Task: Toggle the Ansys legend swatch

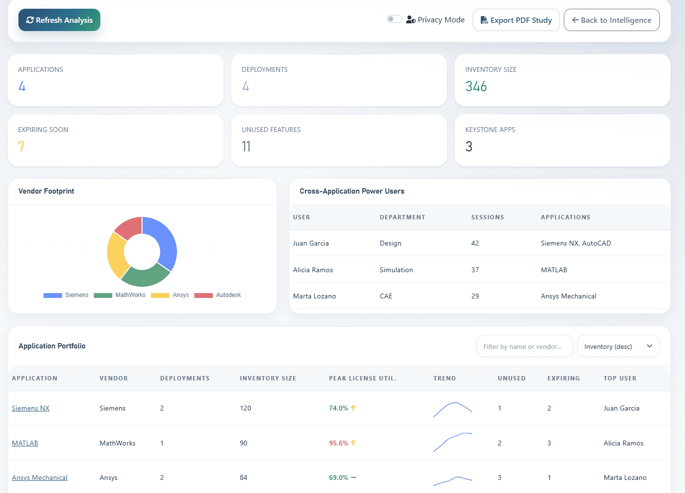Action: click(x=160, y=295)
